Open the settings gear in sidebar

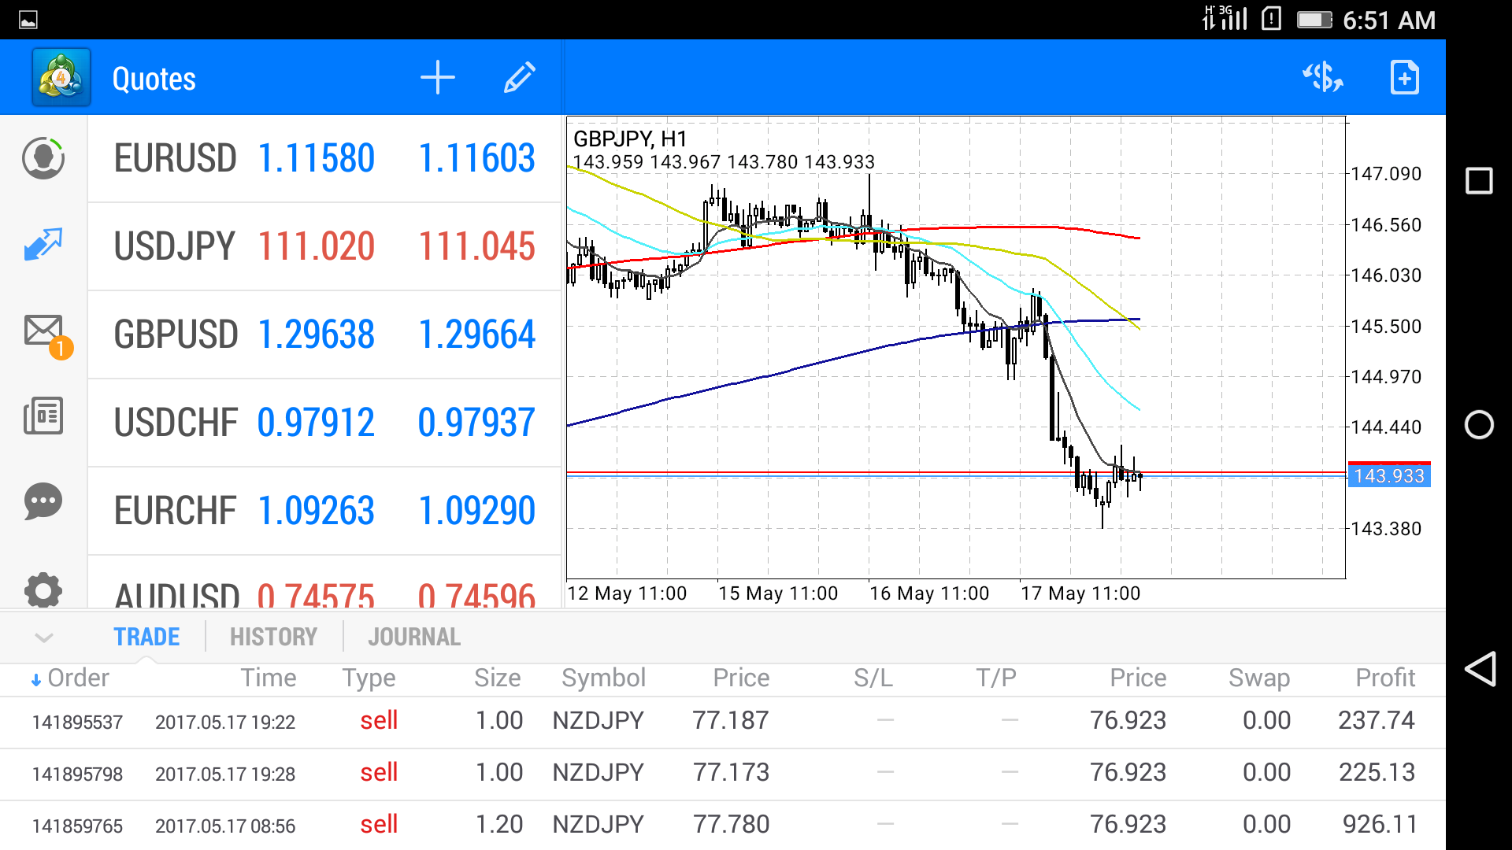coord(43,590)
